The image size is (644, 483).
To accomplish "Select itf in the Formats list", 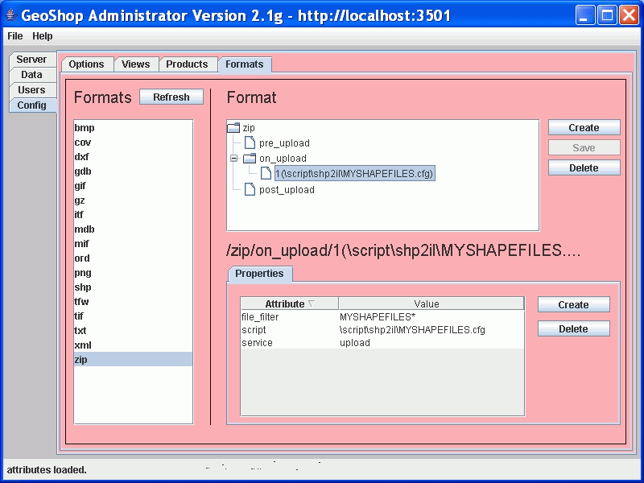I will pos(133,215).
